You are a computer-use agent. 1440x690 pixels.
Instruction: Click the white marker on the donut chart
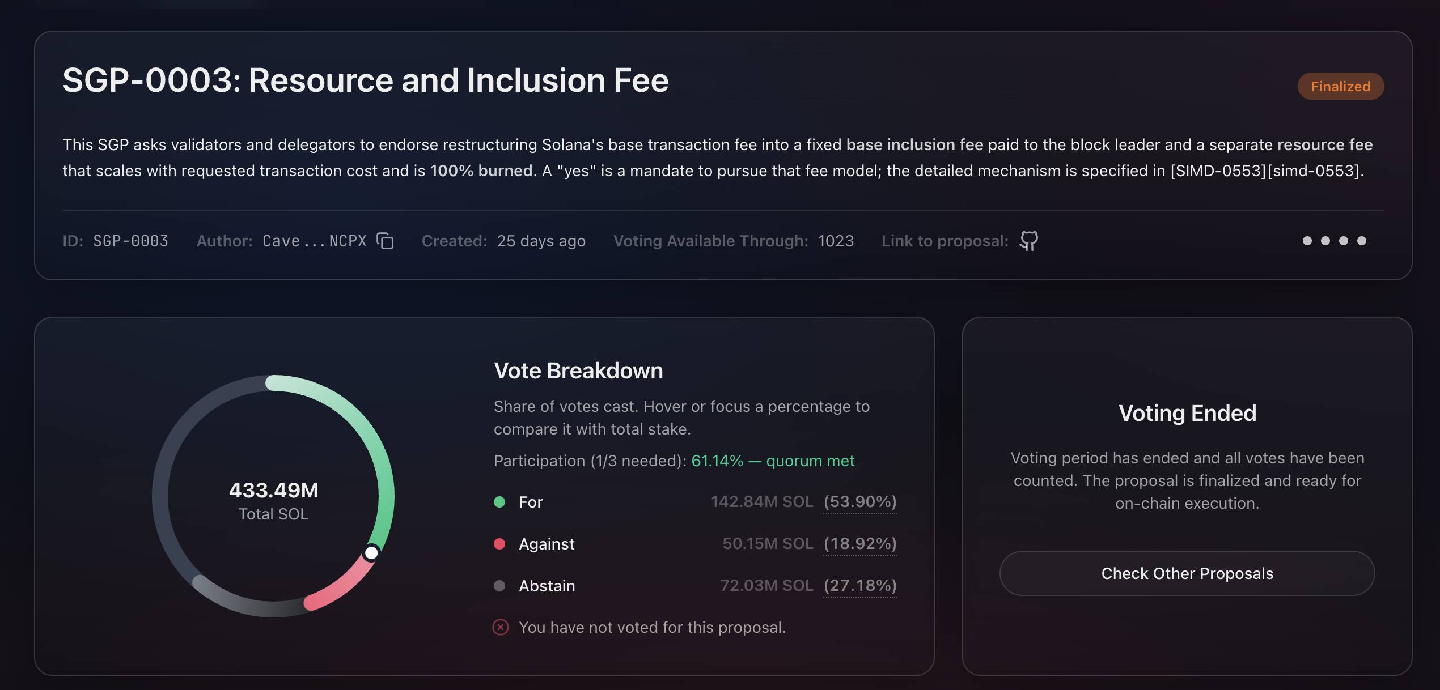click(371, 552)
